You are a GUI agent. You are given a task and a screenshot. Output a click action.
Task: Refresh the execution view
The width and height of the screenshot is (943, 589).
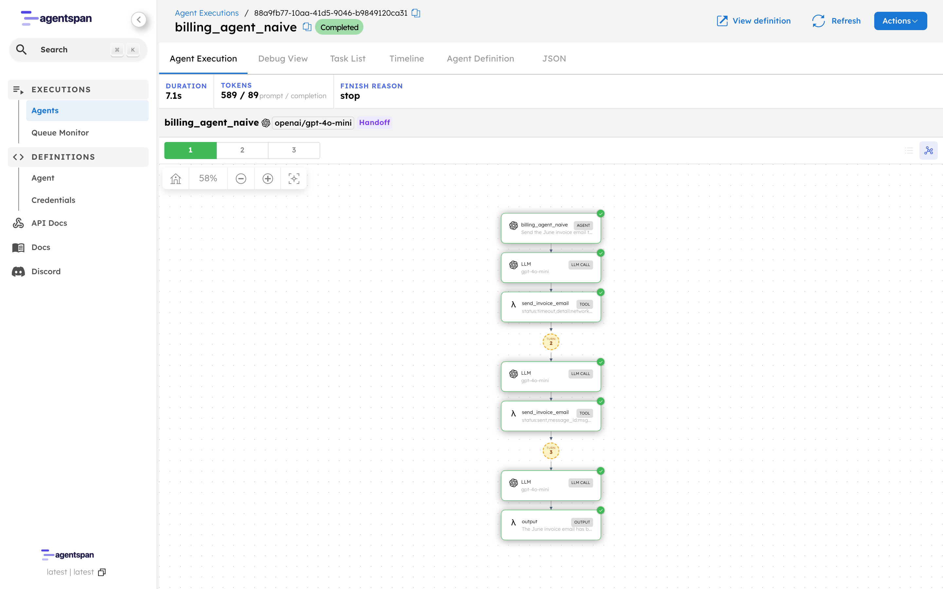(x=836, y=21)
